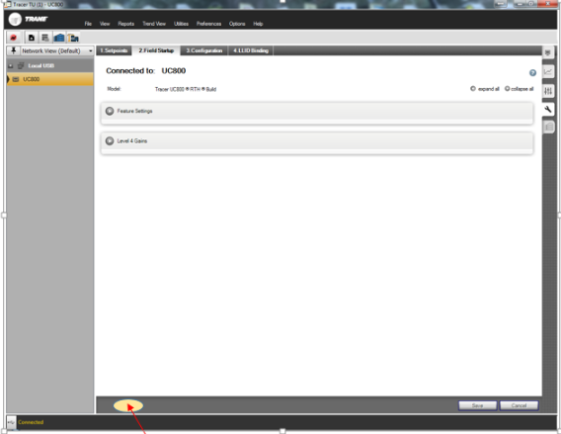Click the Save button
Viewport: 561px width, 434px height.
pyautogui.click(x=478, y=405)
